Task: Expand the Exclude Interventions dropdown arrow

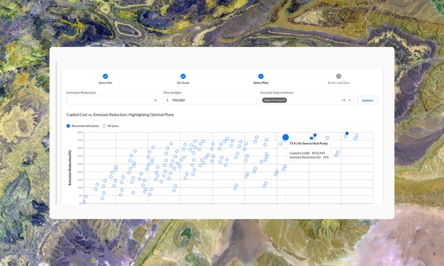Action: (x=349, y=101)
